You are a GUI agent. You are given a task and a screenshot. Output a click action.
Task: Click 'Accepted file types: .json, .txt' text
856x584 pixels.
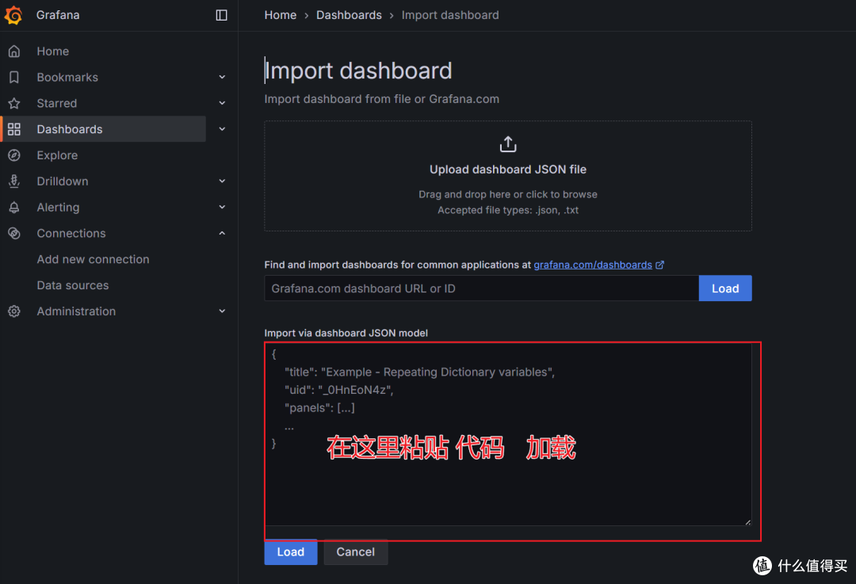[x=508, y=210]
